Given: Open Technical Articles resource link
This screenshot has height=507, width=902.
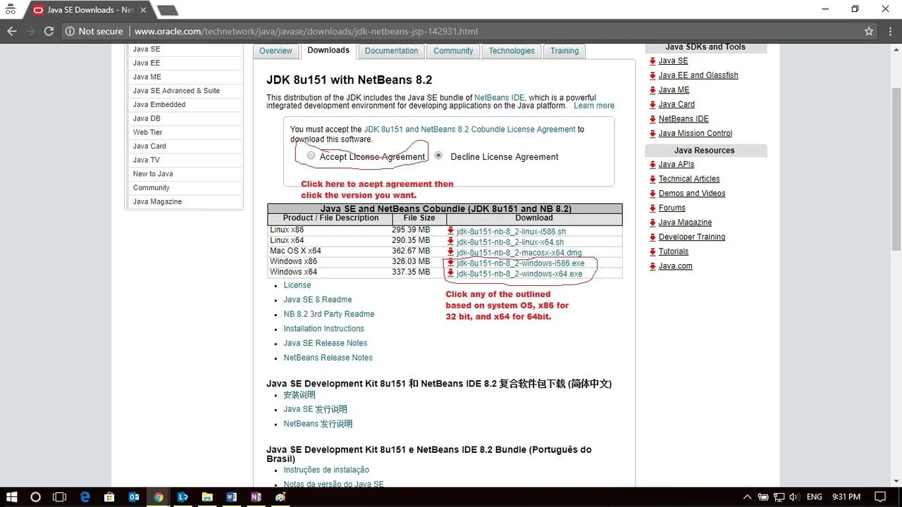Looking at the screenshot, I should [689, 179].
